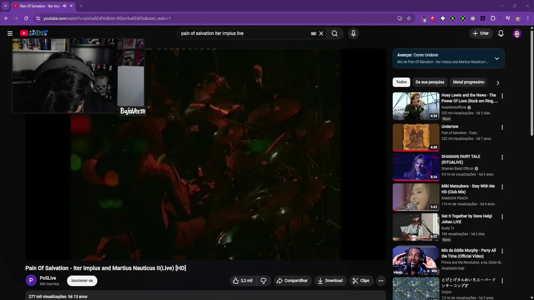The image size is (534, 300).
Task: Open options menu for Huey Lewis video
Action: tap(502, 96)
